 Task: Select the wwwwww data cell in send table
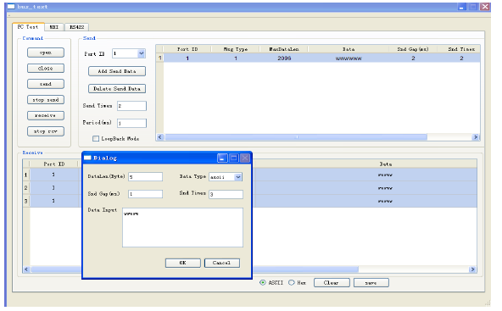point(349,58)
